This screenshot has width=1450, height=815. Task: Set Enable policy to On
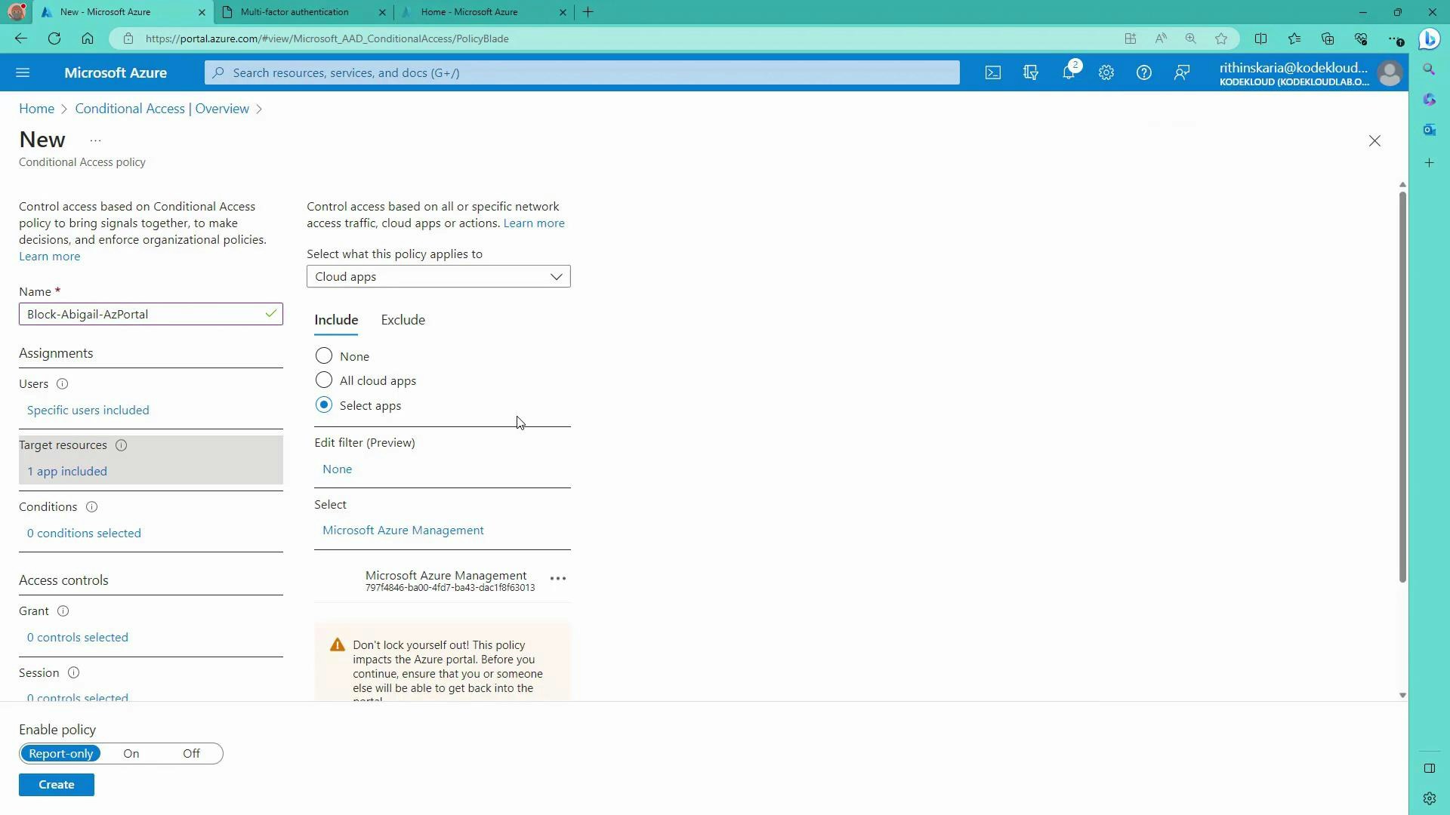[131, 753]
